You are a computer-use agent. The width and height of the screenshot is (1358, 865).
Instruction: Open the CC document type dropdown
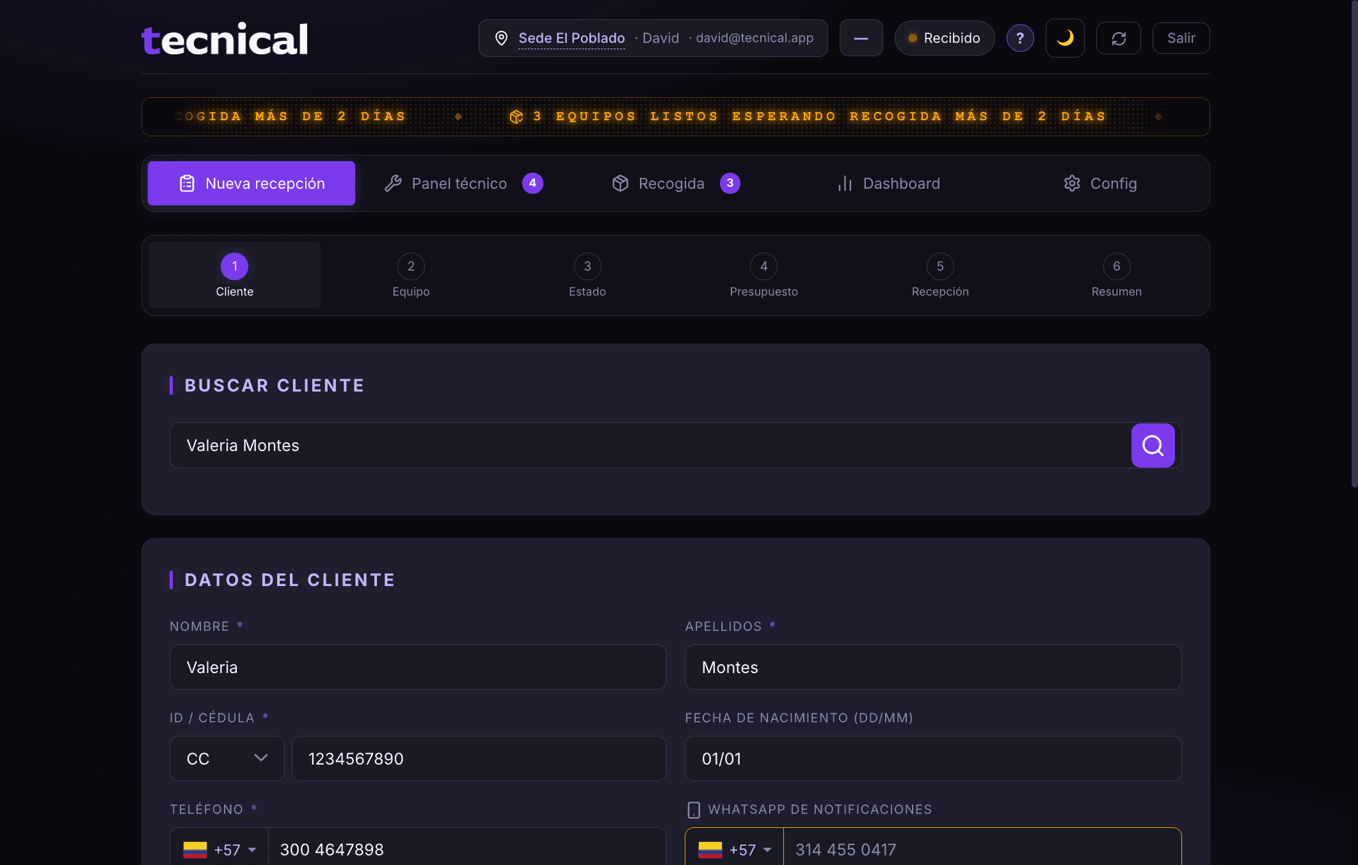(x=226, y=759)
